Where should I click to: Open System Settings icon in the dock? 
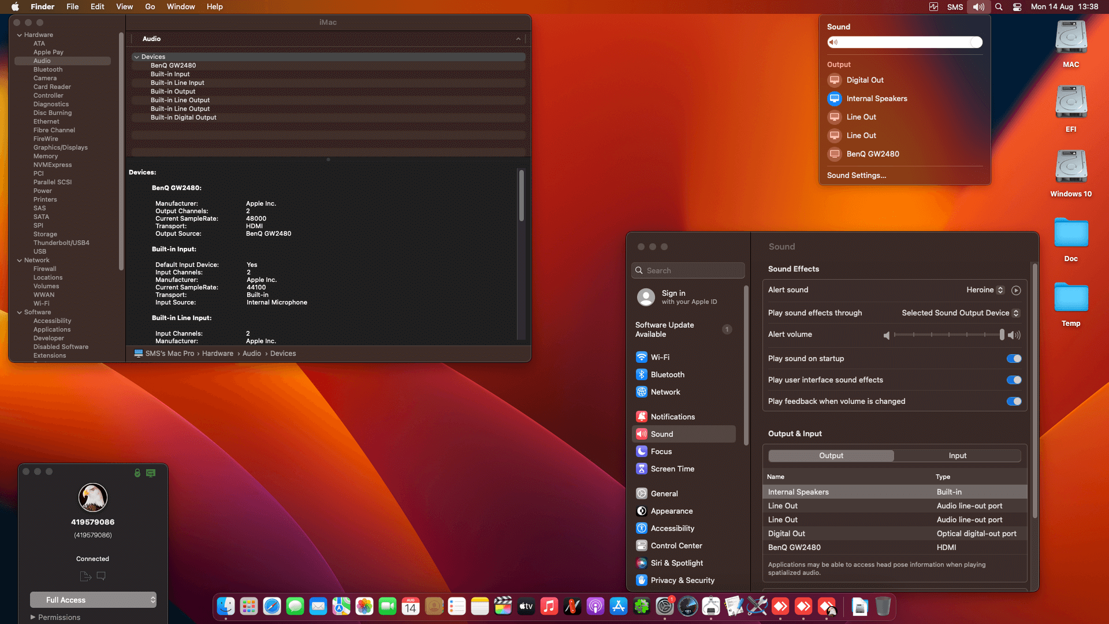[x=665, y=606]
